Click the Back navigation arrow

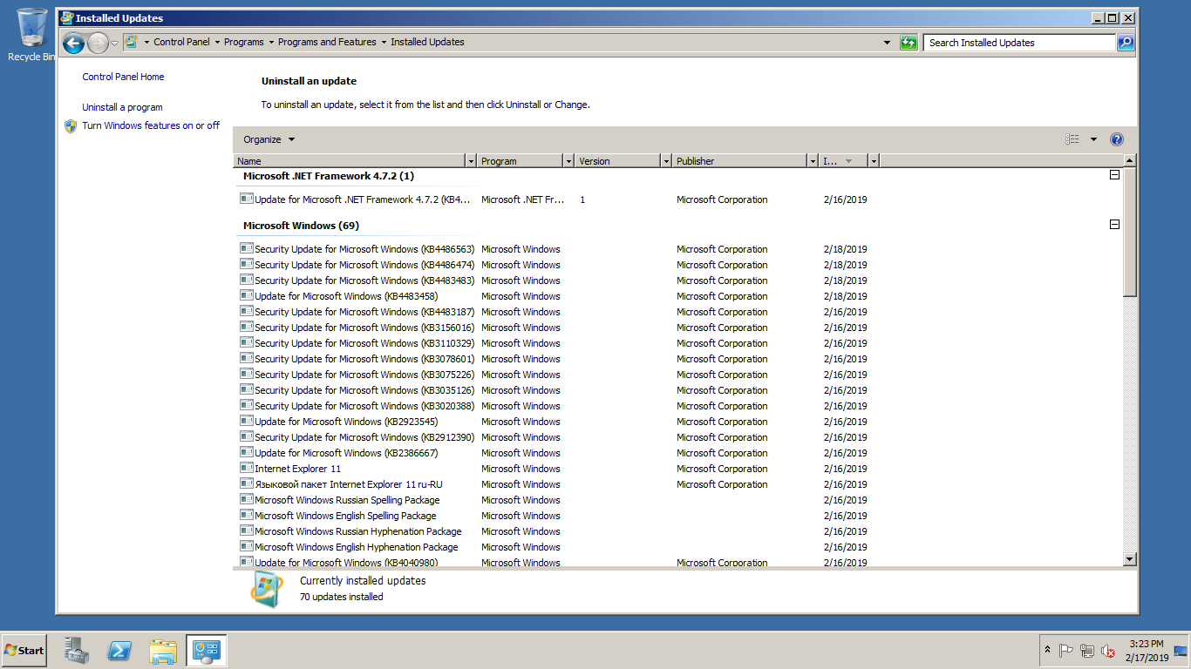[x=74, y=43]
